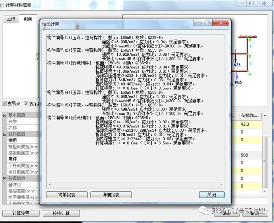Click the 简单报表 button
The height and width of the screenshot is (223, 274).
[67, 195]
